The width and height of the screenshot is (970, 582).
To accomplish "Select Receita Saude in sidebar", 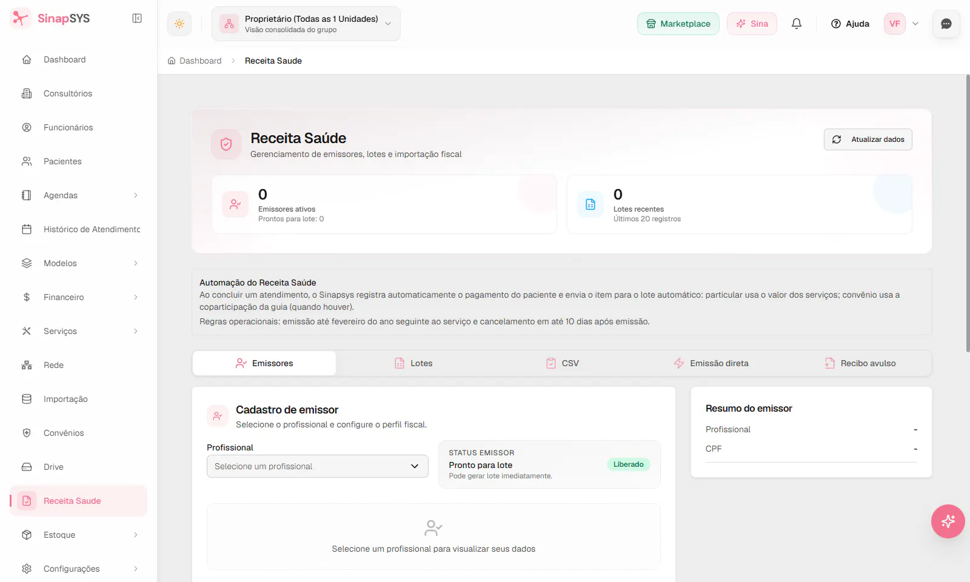I will (78, 501).
